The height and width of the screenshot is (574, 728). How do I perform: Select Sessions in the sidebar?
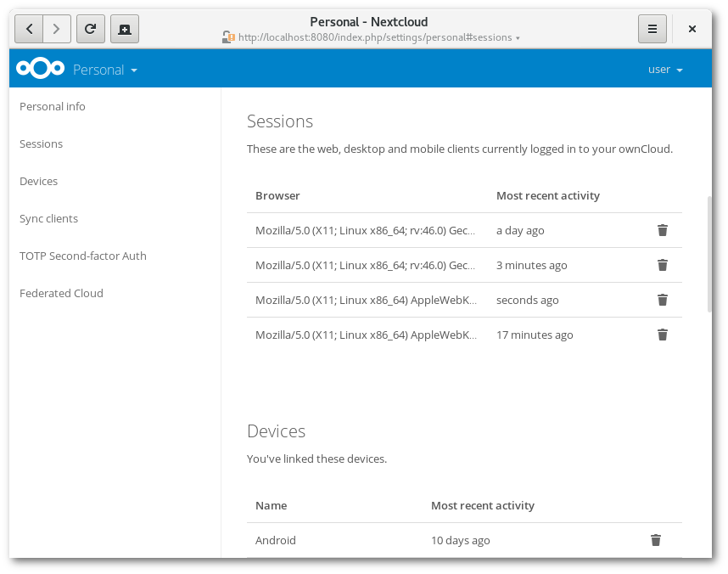(x=41, y=143)
